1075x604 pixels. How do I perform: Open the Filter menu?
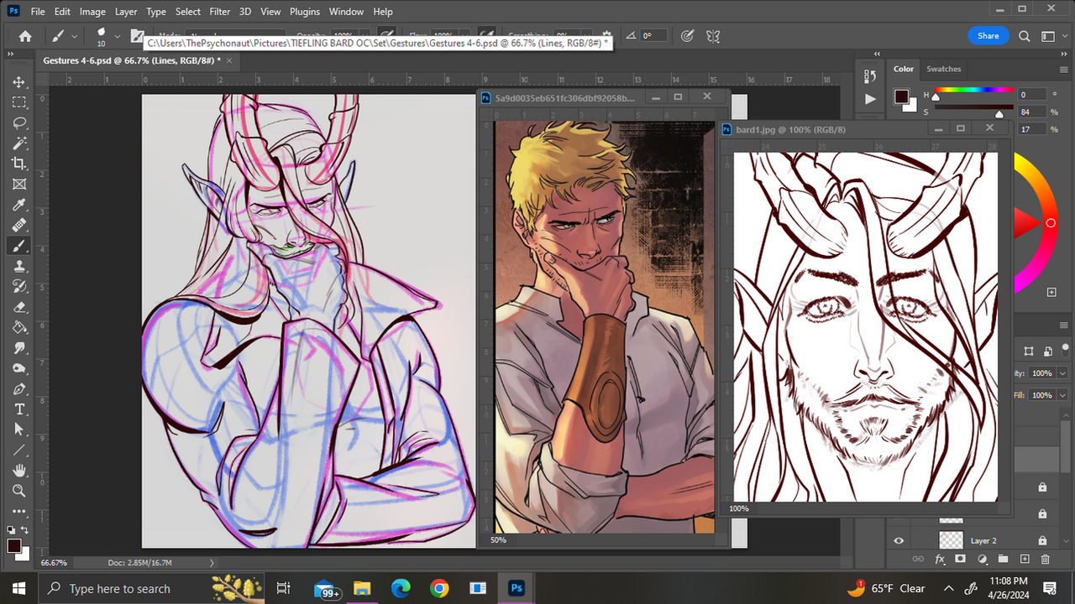point(220,12)
